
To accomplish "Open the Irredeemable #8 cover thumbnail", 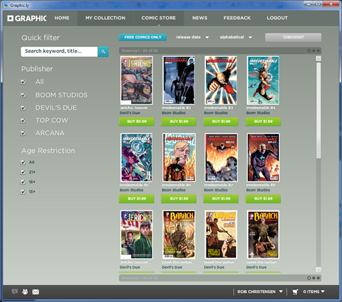I will (263, 157).
